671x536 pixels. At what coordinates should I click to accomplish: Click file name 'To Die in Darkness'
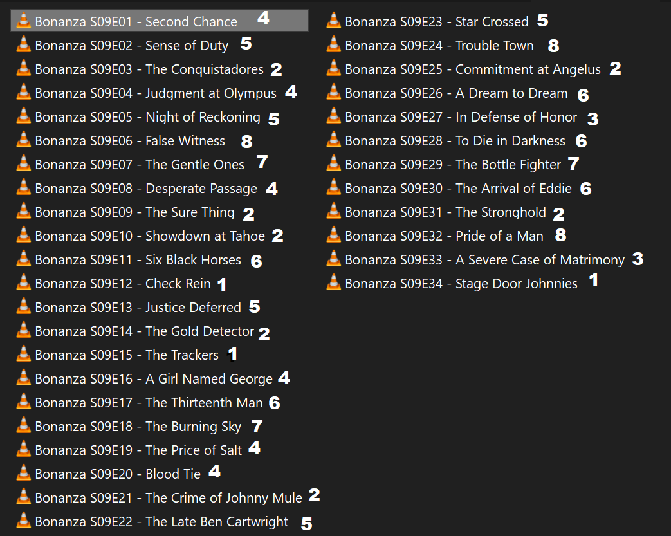pos(510,141)
